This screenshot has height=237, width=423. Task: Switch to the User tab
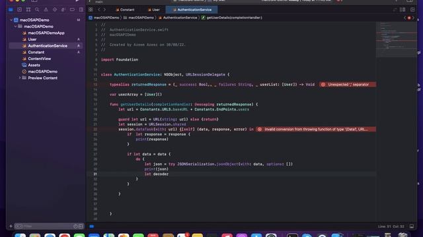[x=154, y=10]
